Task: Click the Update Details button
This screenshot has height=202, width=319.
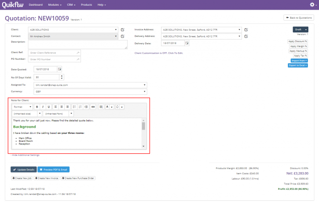Action: click(24, 170)
